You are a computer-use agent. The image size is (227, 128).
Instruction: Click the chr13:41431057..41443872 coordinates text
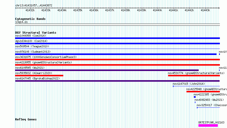point(34,6)
